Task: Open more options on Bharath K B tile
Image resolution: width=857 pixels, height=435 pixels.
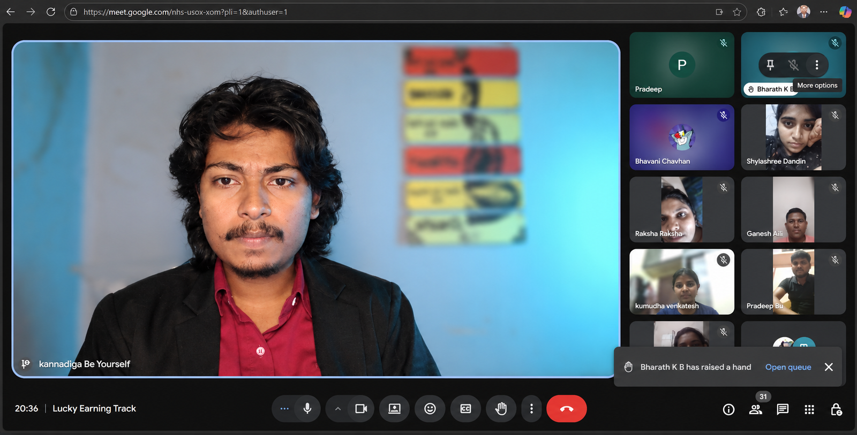Action: [817, 65]
